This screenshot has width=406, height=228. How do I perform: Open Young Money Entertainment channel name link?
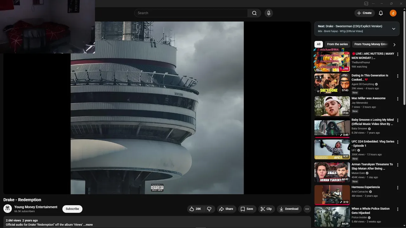click(x=36, y=207)
